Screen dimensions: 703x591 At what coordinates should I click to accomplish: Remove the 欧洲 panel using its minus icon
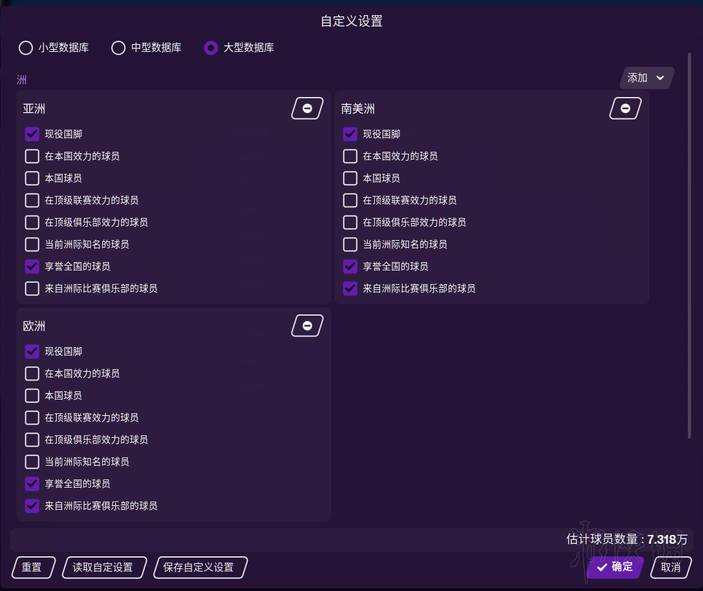(307, 325)
